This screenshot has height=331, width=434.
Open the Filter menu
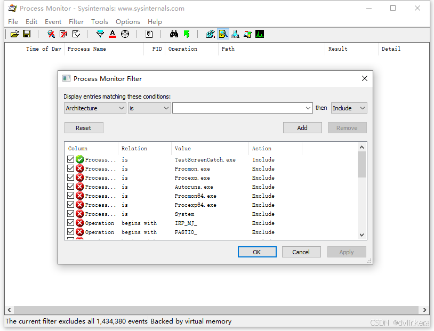tap(76, 21)
